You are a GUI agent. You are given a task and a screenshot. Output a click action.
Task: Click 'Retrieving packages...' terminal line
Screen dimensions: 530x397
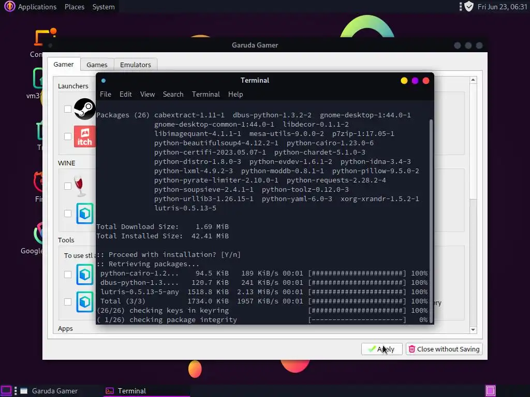pyautogui.click(x=148, y=264)
